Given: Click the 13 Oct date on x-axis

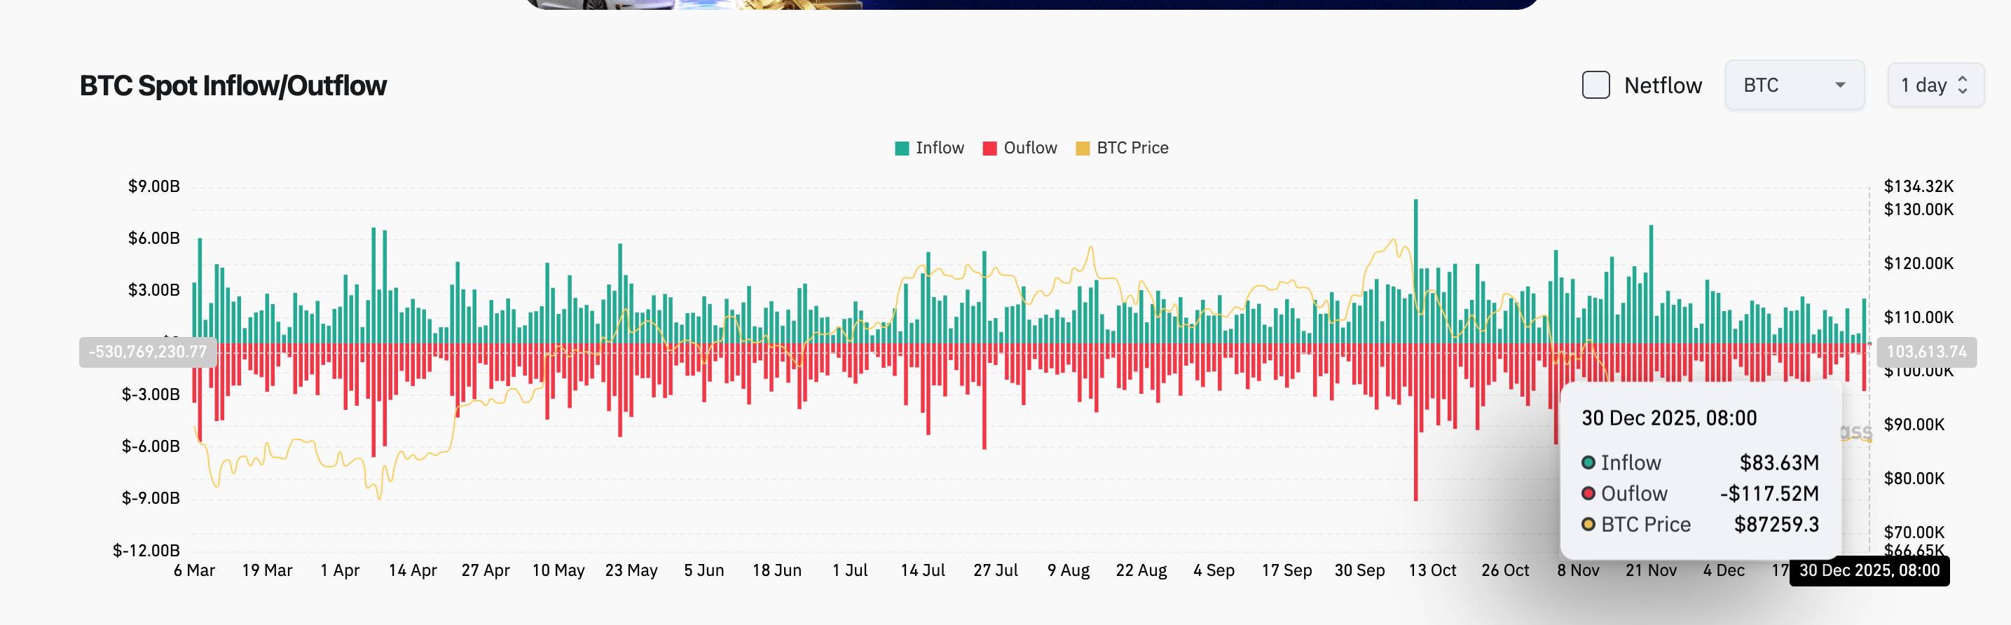Looking at the screenshot, I should [1432, 570].
